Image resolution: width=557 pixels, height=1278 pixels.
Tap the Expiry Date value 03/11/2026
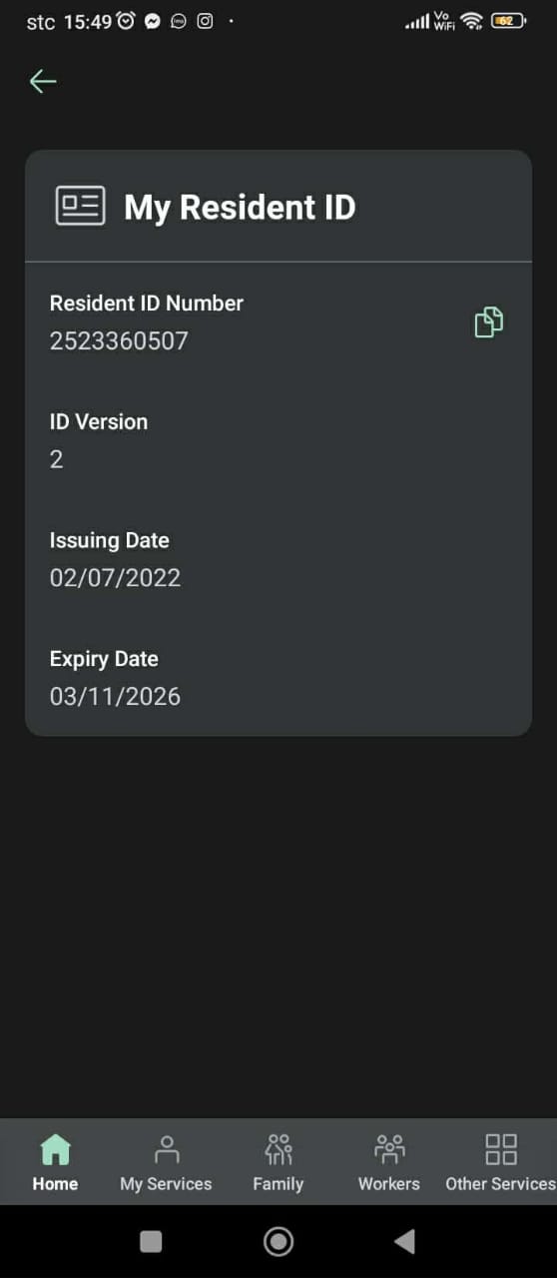[115, 696]
